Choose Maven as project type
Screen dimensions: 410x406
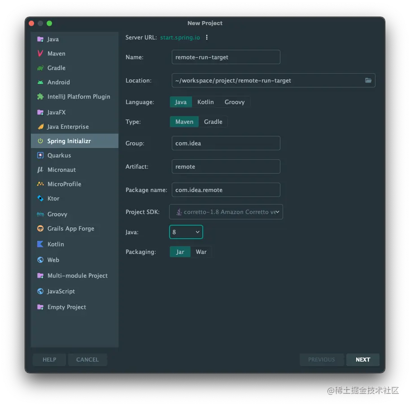coord(184,122)
